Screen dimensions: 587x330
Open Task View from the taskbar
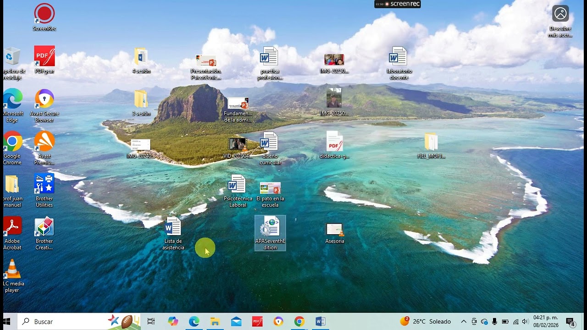151,321
